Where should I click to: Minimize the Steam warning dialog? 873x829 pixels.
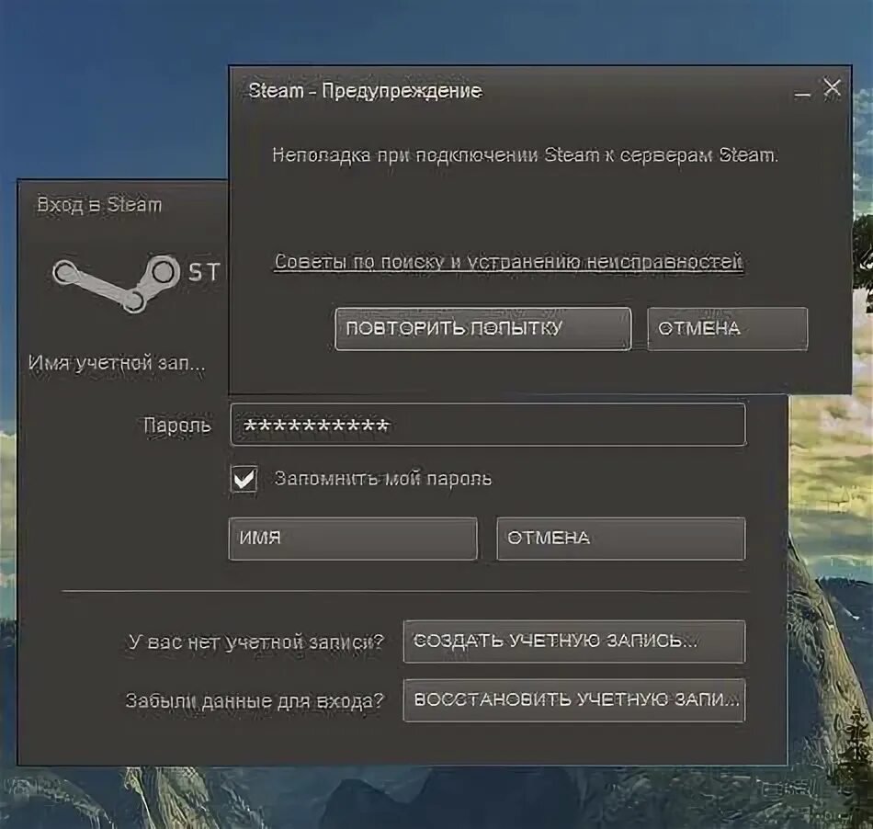coord(801,95)
